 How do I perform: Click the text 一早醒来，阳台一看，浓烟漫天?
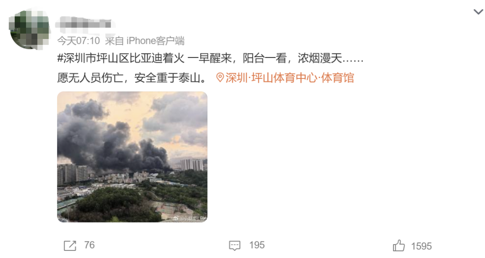click(264, 58)
